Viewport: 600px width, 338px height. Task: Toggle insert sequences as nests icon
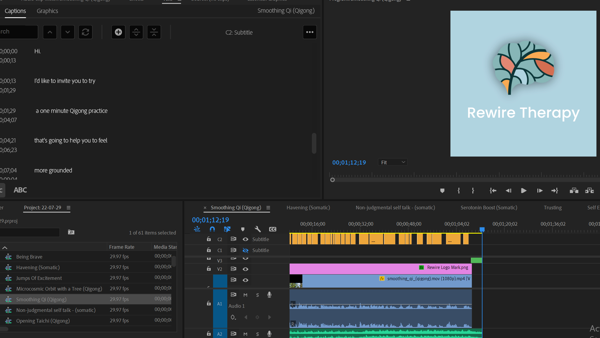click(197, 229)
